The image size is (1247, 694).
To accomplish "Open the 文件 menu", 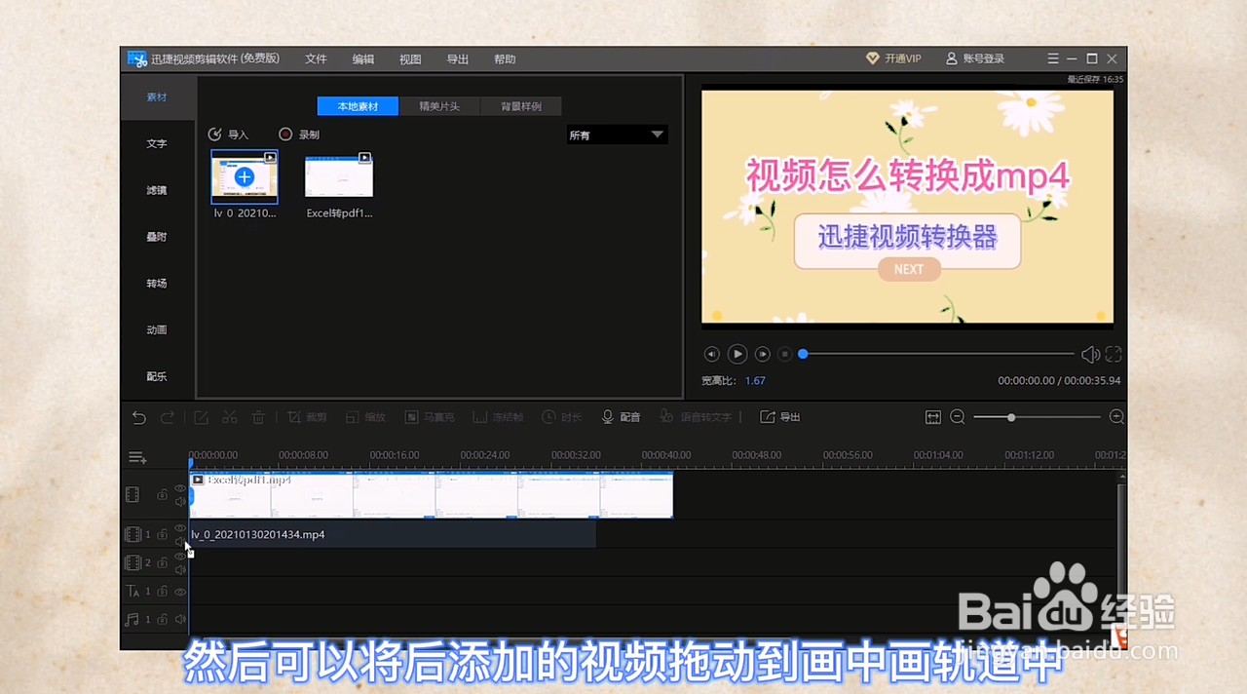I will click(315, 58).
